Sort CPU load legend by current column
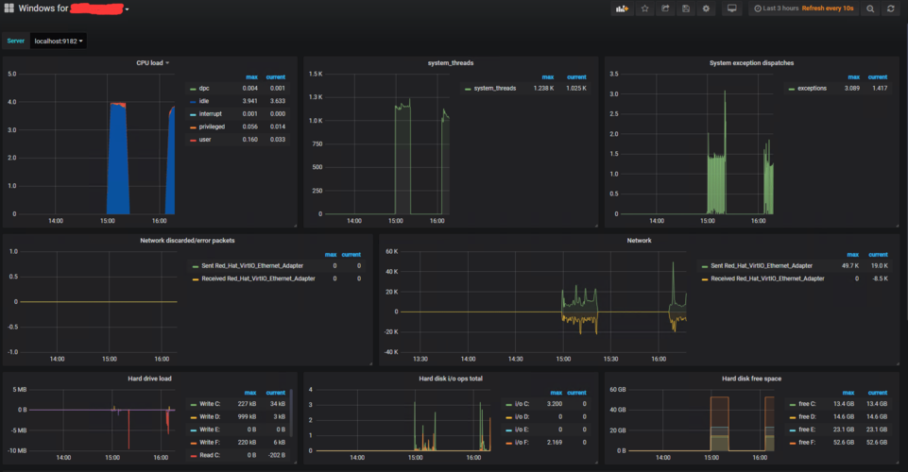908x472 pixels. coord(276,76)
